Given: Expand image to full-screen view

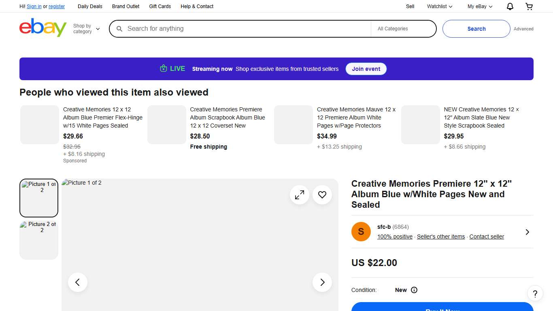Looking at the screenshot, I should click(300, 195).
